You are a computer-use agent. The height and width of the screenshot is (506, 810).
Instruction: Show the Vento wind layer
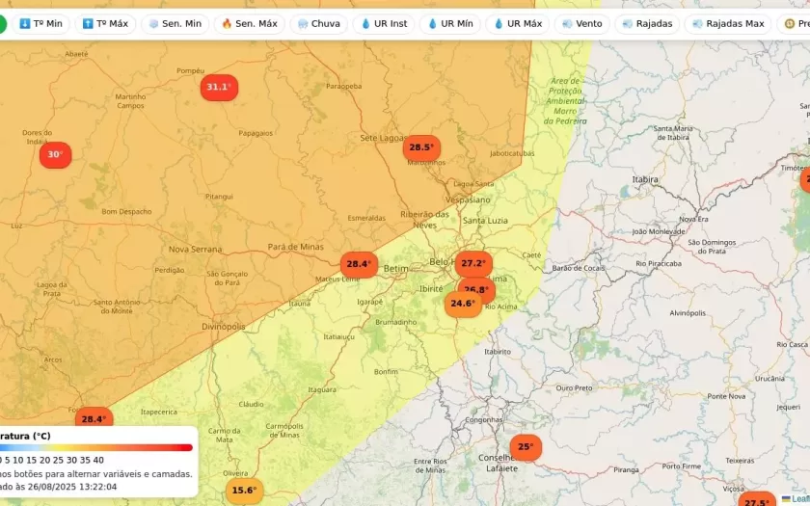[x=581, y=23]
